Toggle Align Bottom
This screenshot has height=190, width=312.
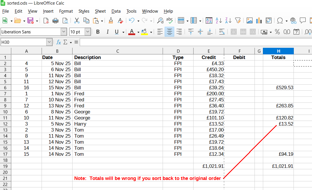(210, 32)
